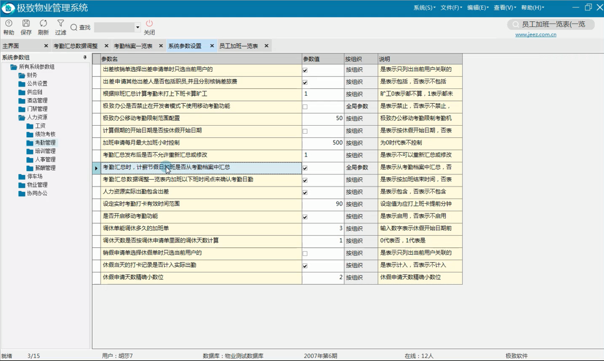Collapse the 所有系统参数组 root node
This screenshot has height=361, width=604.
click(x=14, y=67)
